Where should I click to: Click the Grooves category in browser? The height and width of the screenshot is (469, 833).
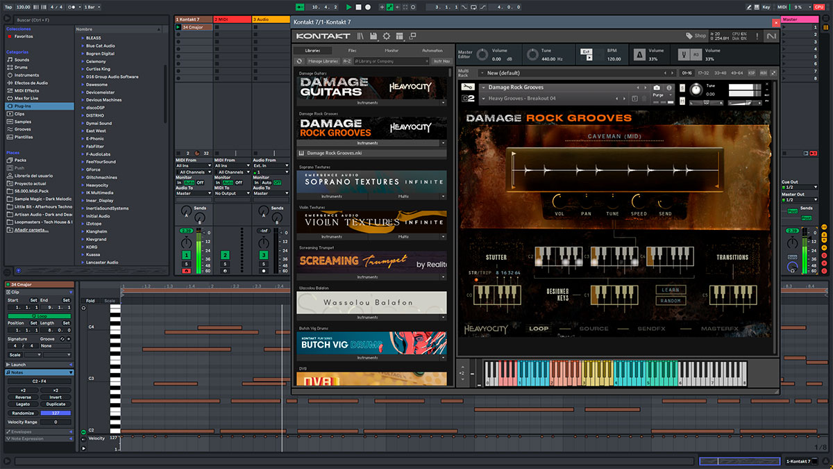[x=22, y=129]
